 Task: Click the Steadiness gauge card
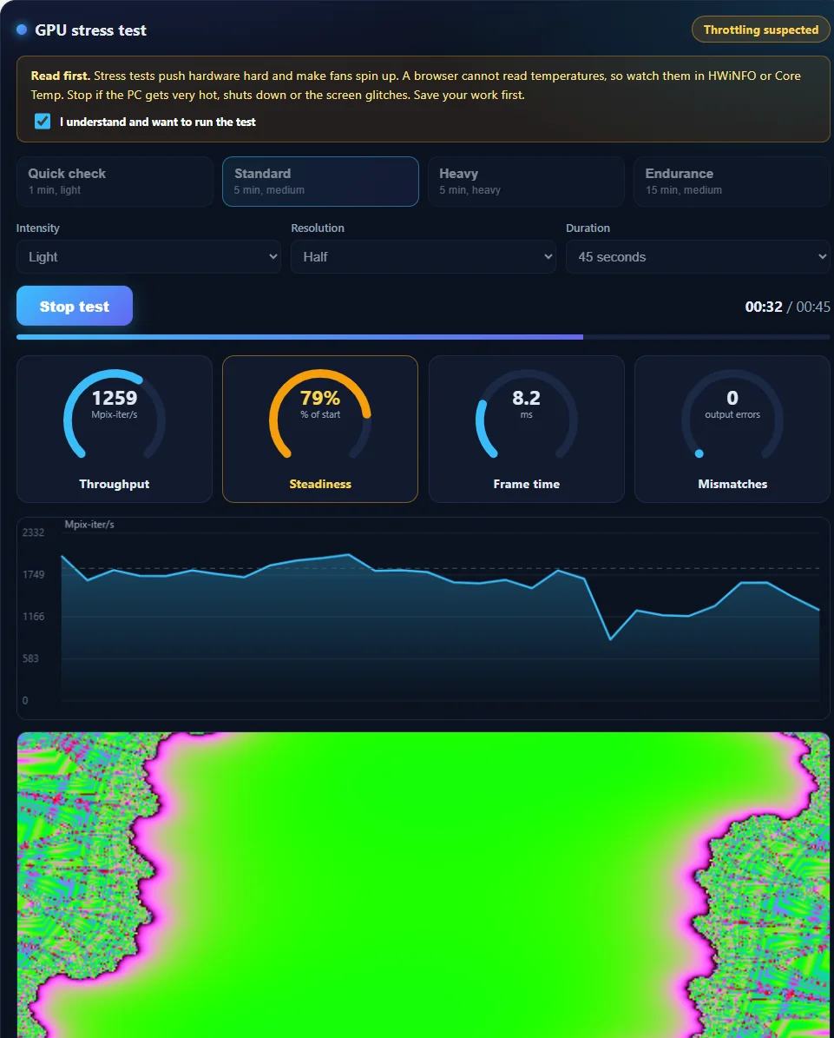coord(320,429)
